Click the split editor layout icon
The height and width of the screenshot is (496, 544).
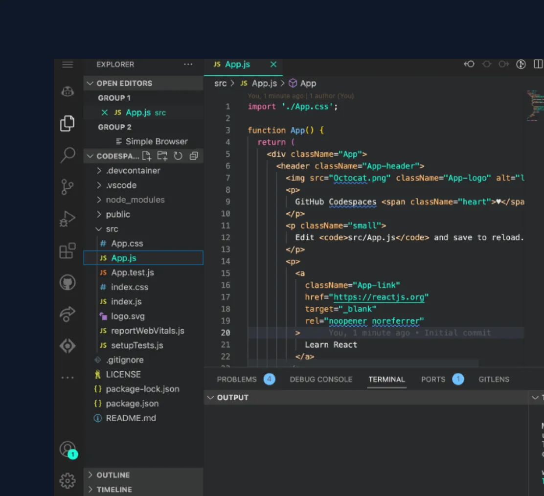pos(538,64)
